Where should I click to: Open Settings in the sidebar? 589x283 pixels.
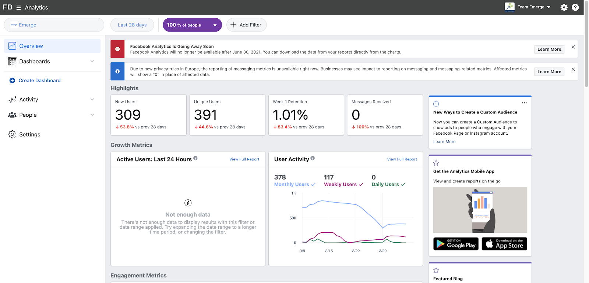click(52, 134)
